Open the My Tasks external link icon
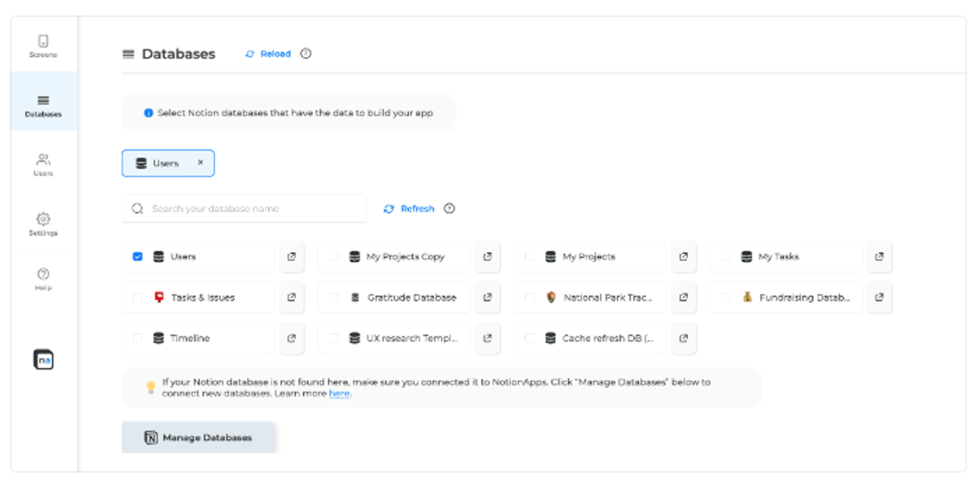Screen dimensions: 975x485 point(879,257)
